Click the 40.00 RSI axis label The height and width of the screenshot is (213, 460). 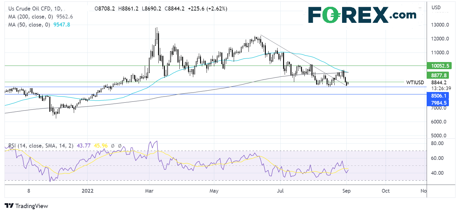[438, 173]
